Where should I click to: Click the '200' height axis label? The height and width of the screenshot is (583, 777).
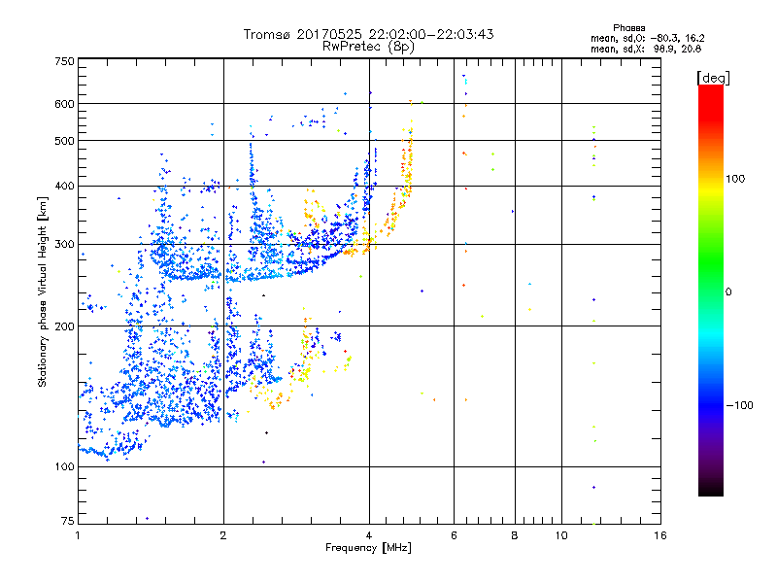click(x=64, y=326)
